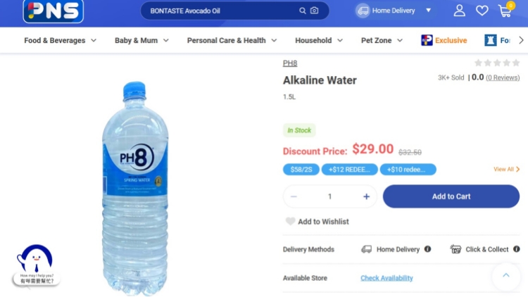Click Click & Collect info icon
Viewport: 528px width, 297px height.
click(x=516, y=249)
